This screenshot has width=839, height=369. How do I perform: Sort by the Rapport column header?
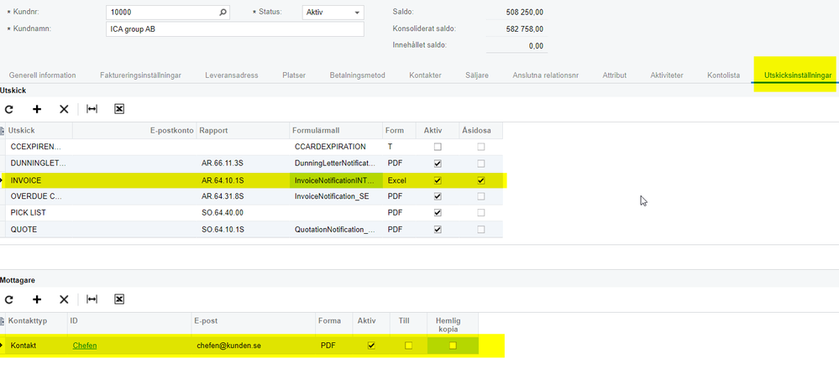[x=244, y=130]
